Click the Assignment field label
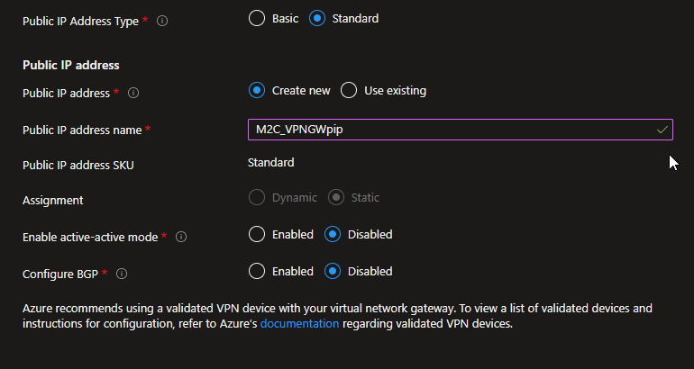694x369 pixels. point(52,200)
